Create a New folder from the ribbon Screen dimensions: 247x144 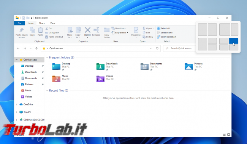tap(107, 33)
